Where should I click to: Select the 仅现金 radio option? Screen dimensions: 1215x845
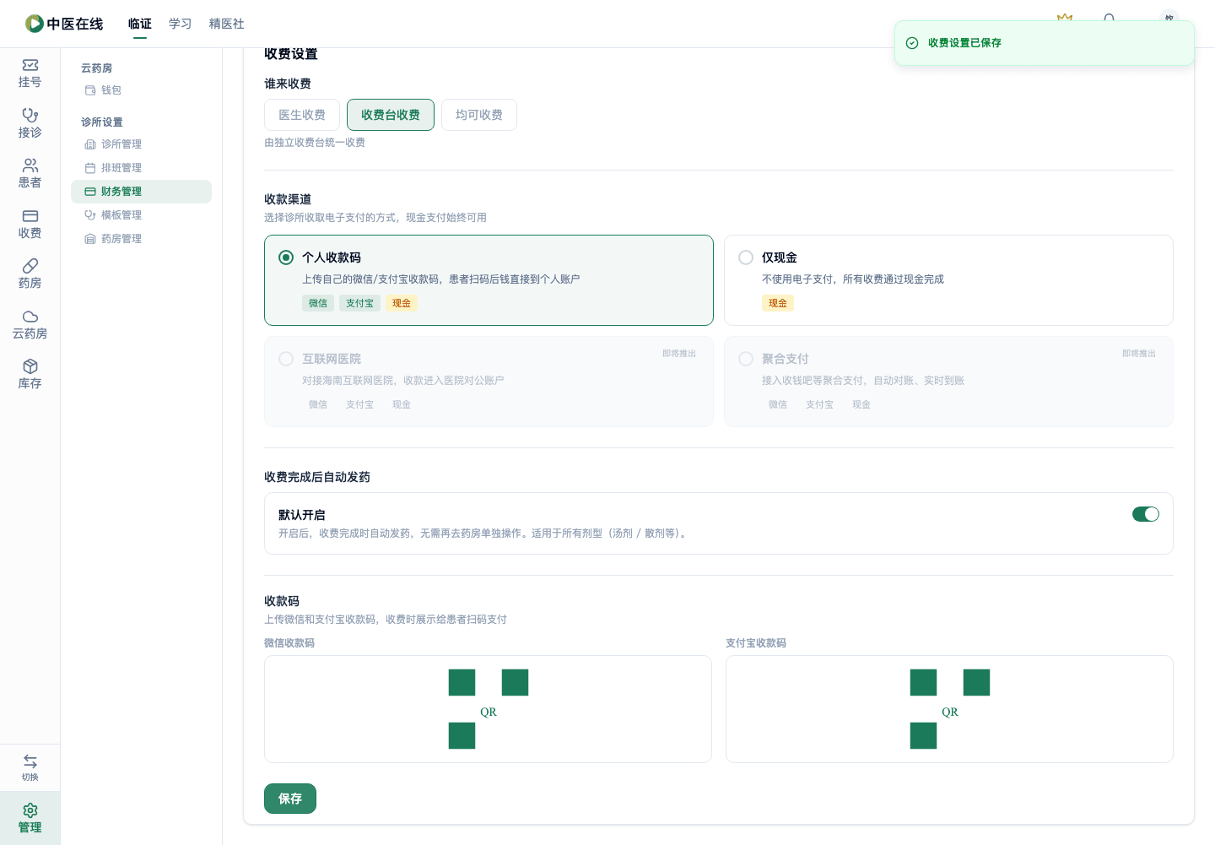click(746, 257)
